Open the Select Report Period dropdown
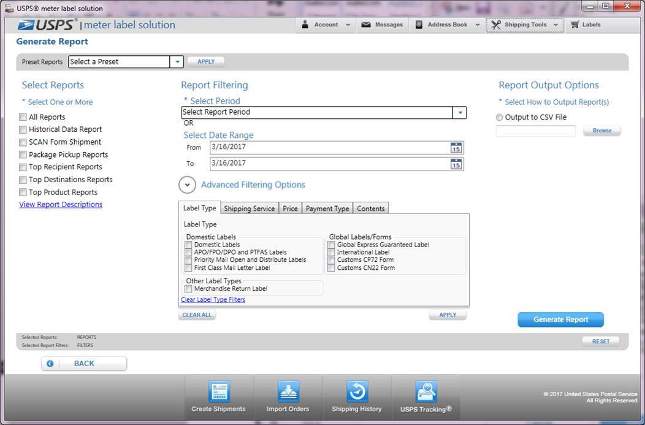 coord(460,112)
